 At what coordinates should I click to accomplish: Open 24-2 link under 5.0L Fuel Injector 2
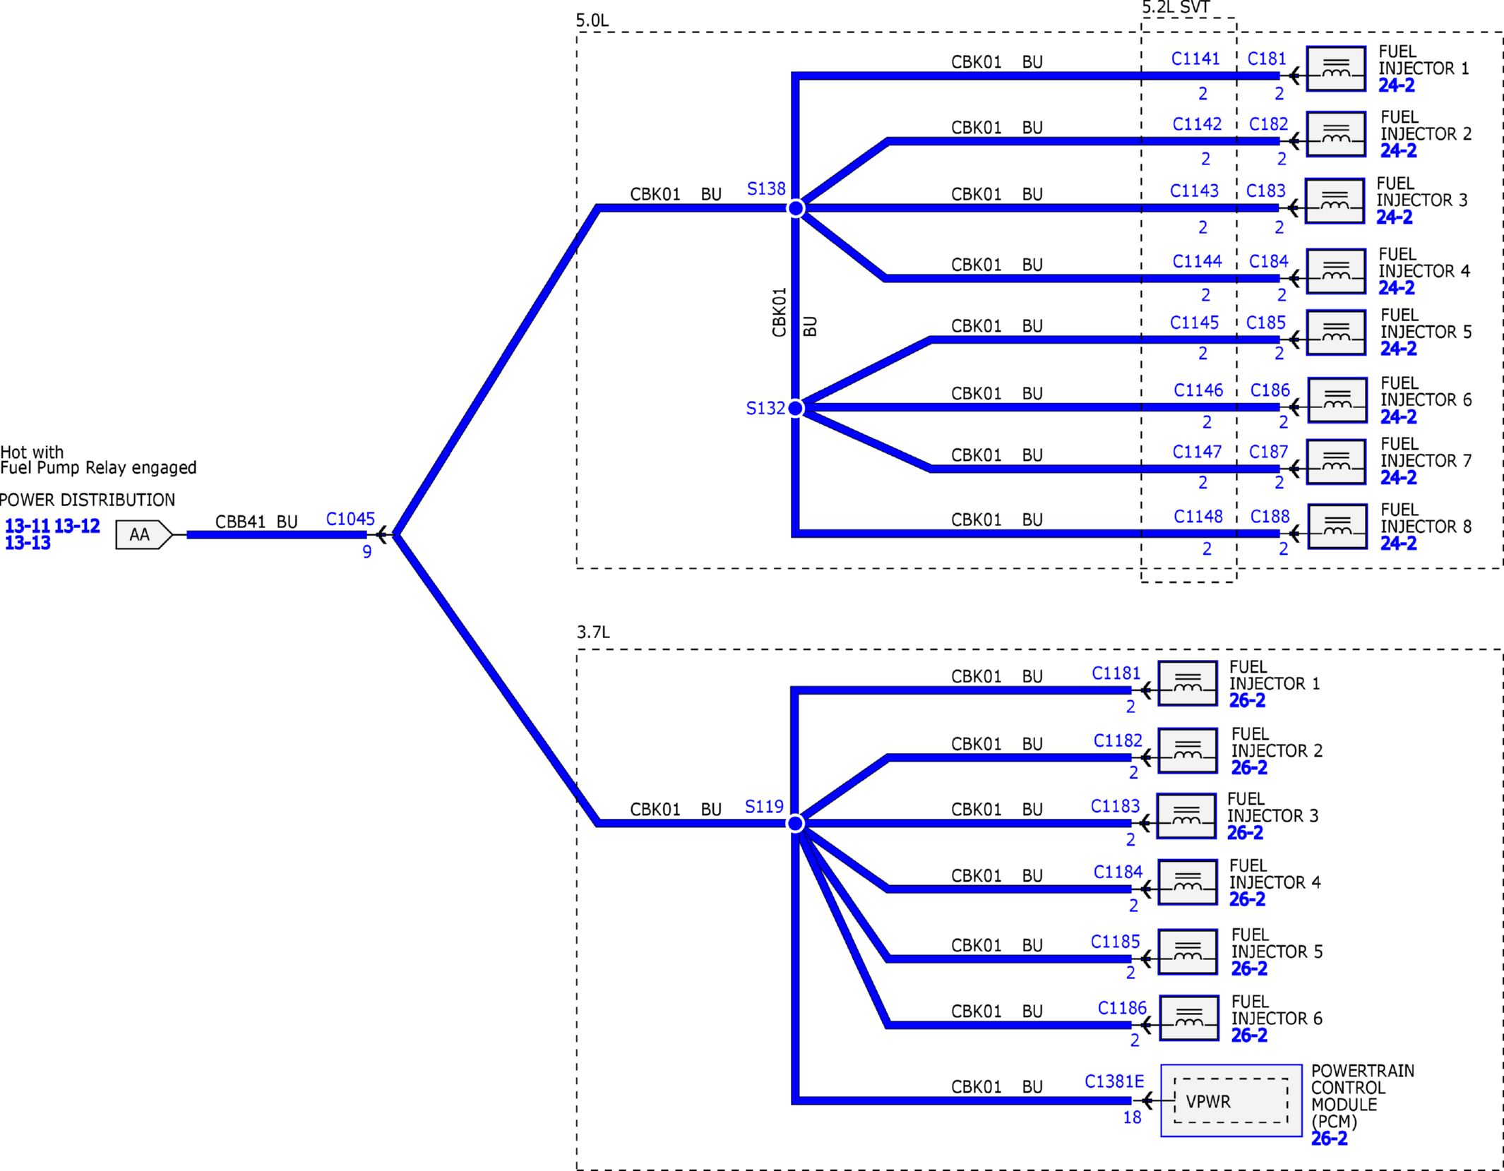1398,151
